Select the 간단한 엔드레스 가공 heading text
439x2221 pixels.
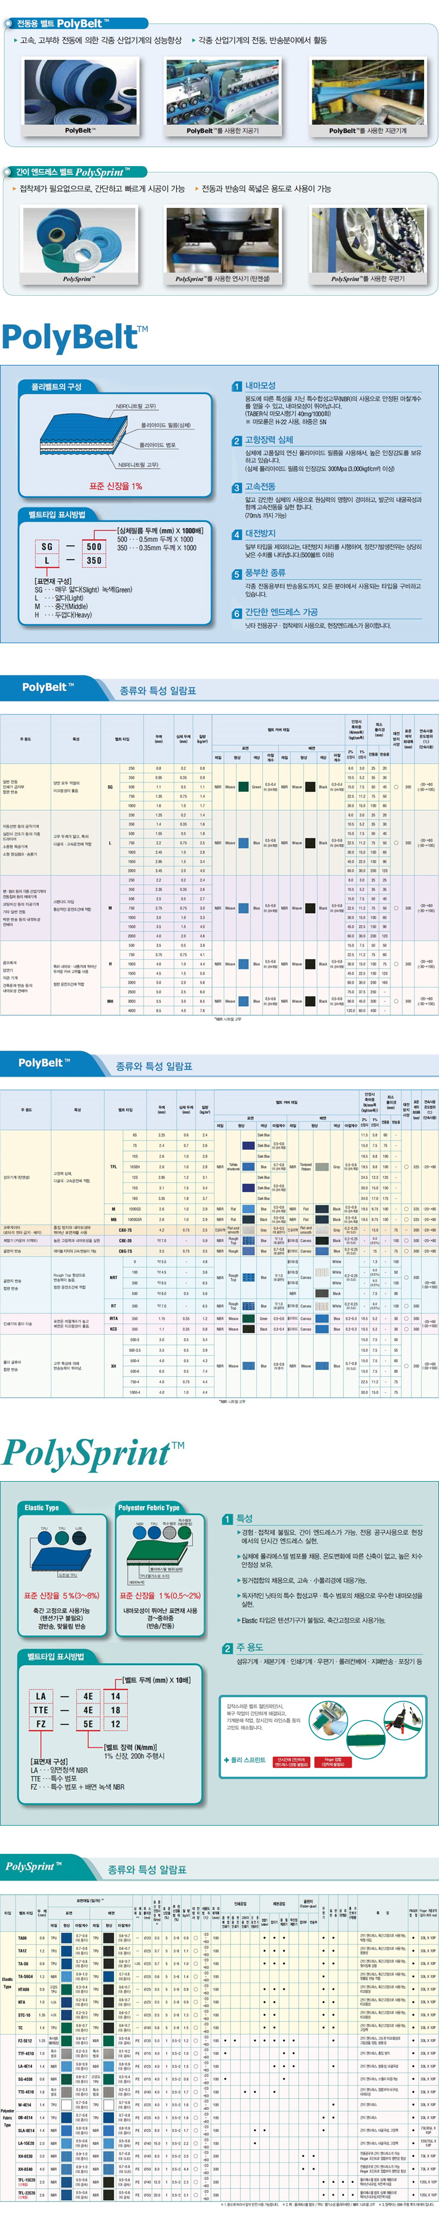click(281, 612)
